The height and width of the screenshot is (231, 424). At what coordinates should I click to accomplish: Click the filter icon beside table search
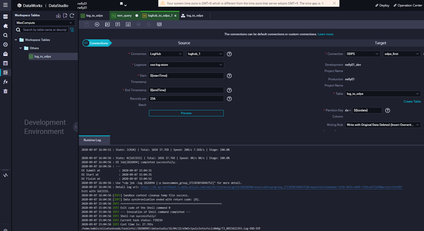tap(72, 30)
